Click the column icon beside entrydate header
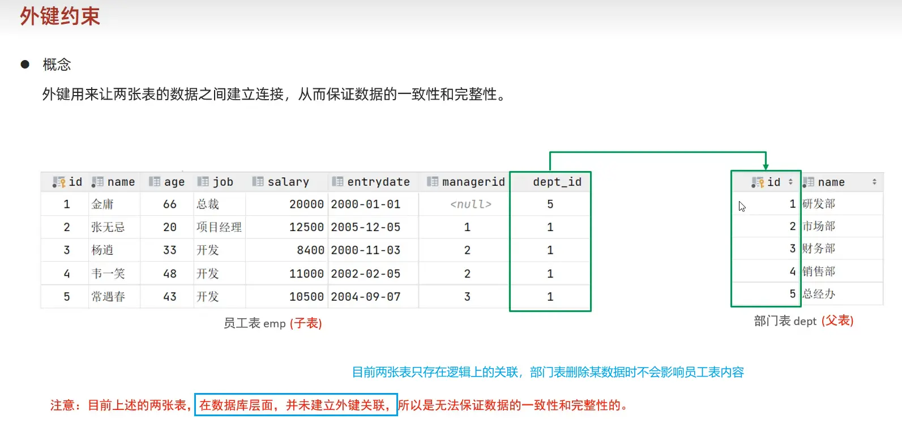This screenshot has width=902, height=423. tap(337, 181)
